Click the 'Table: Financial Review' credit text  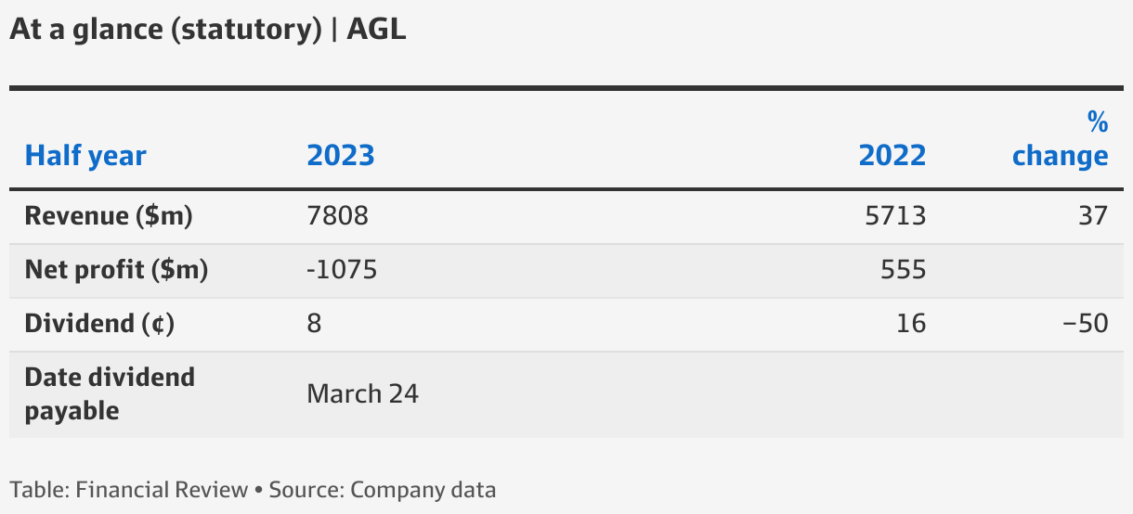[129, 490]
